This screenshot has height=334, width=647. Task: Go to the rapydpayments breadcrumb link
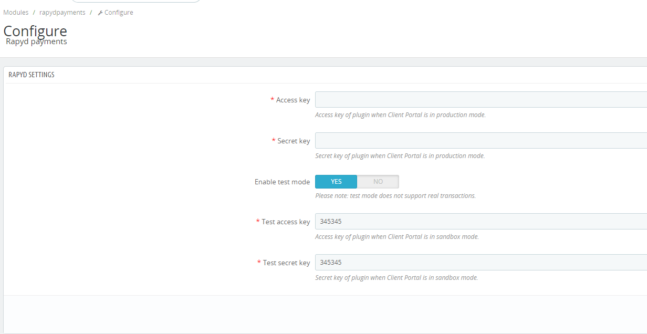tap(62, 13)
